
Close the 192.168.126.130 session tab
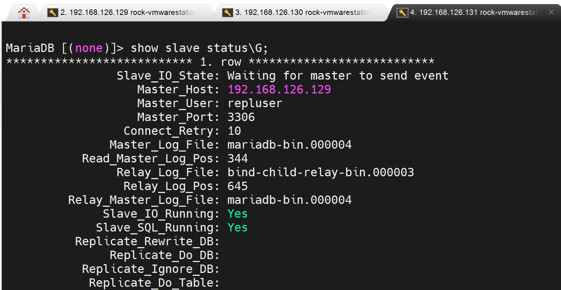[377, 13]
